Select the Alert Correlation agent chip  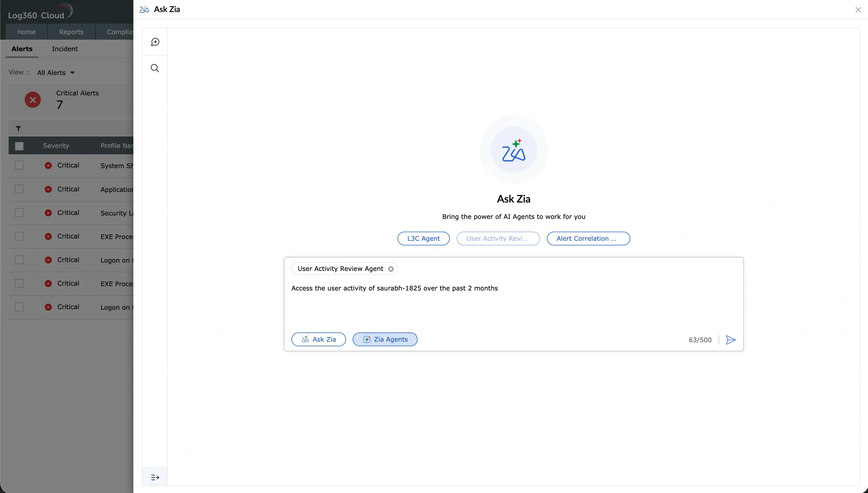[588, 238]
